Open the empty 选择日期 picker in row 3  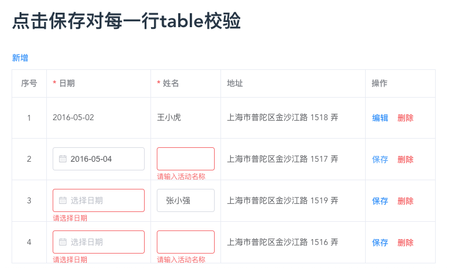click(x=98, y=200)
